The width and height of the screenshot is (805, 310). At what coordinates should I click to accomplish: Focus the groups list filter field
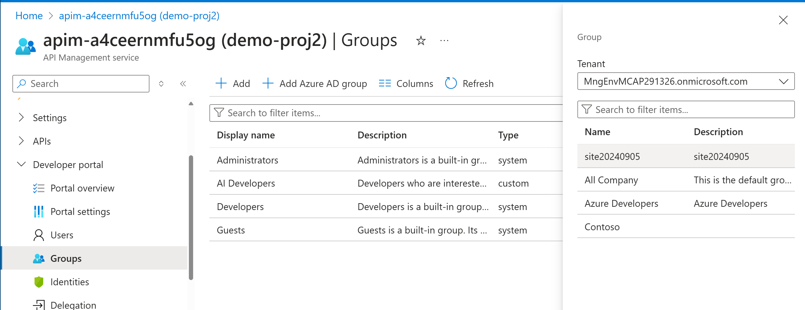[x=386, y=113]
